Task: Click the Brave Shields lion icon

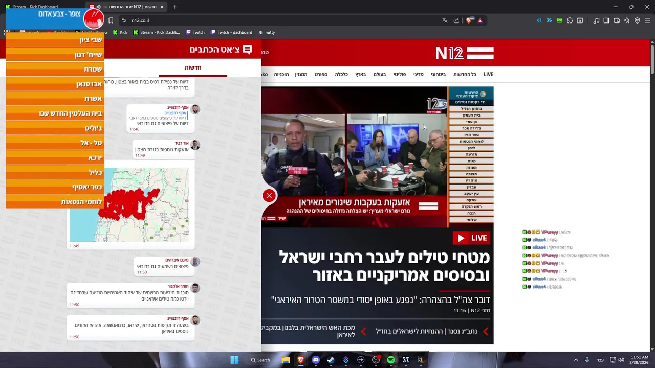Action: 469,20
